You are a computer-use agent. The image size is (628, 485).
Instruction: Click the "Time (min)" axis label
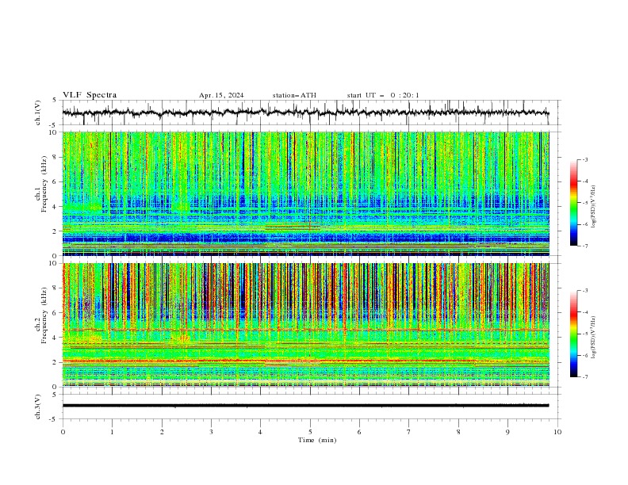(317, 440)
